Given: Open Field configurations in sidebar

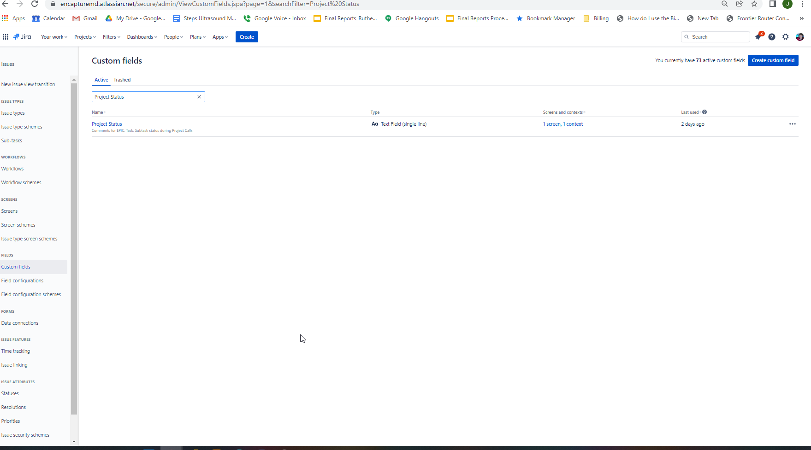Looking at the screenshot, I should coord(22,281).
